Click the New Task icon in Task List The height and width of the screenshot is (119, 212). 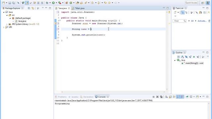175,13
